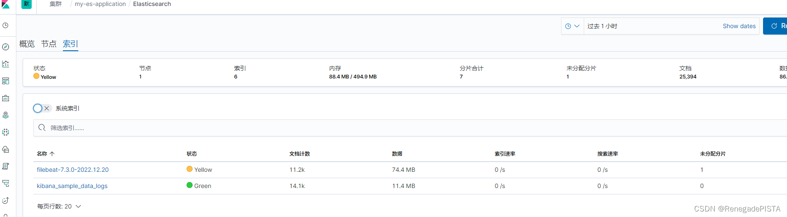Open Canvas icon in sidebar
Viewport: 787px width, 217px height.
[x=6, y=98]
